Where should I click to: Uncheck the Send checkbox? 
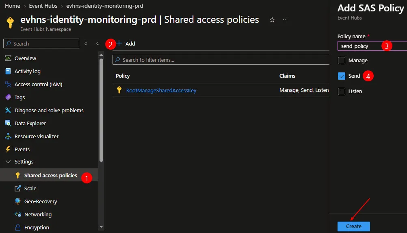(342, 76)
